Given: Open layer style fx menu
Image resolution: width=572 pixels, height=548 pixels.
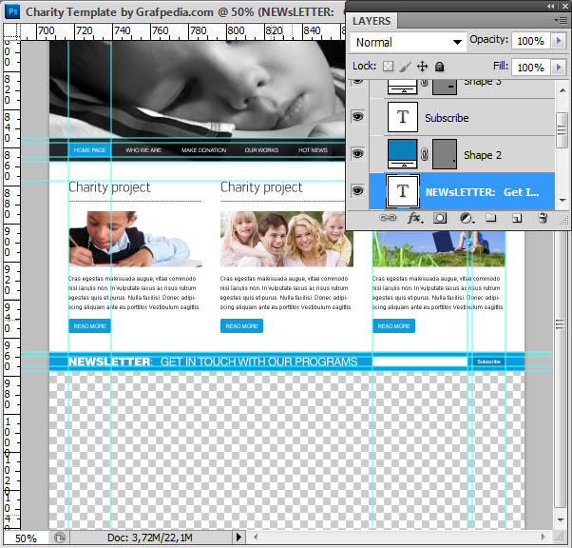Looking at the screenshot, I should (415, 218).
